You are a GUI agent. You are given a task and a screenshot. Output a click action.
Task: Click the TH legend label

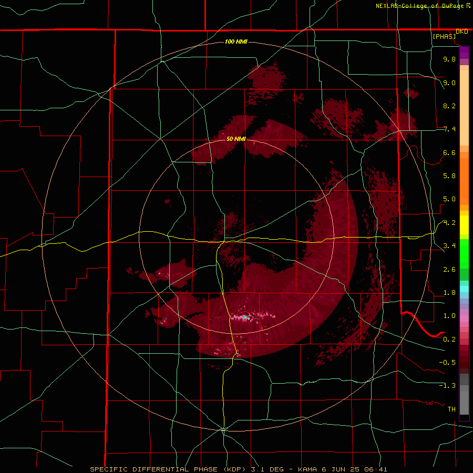[x=451, y=409]
